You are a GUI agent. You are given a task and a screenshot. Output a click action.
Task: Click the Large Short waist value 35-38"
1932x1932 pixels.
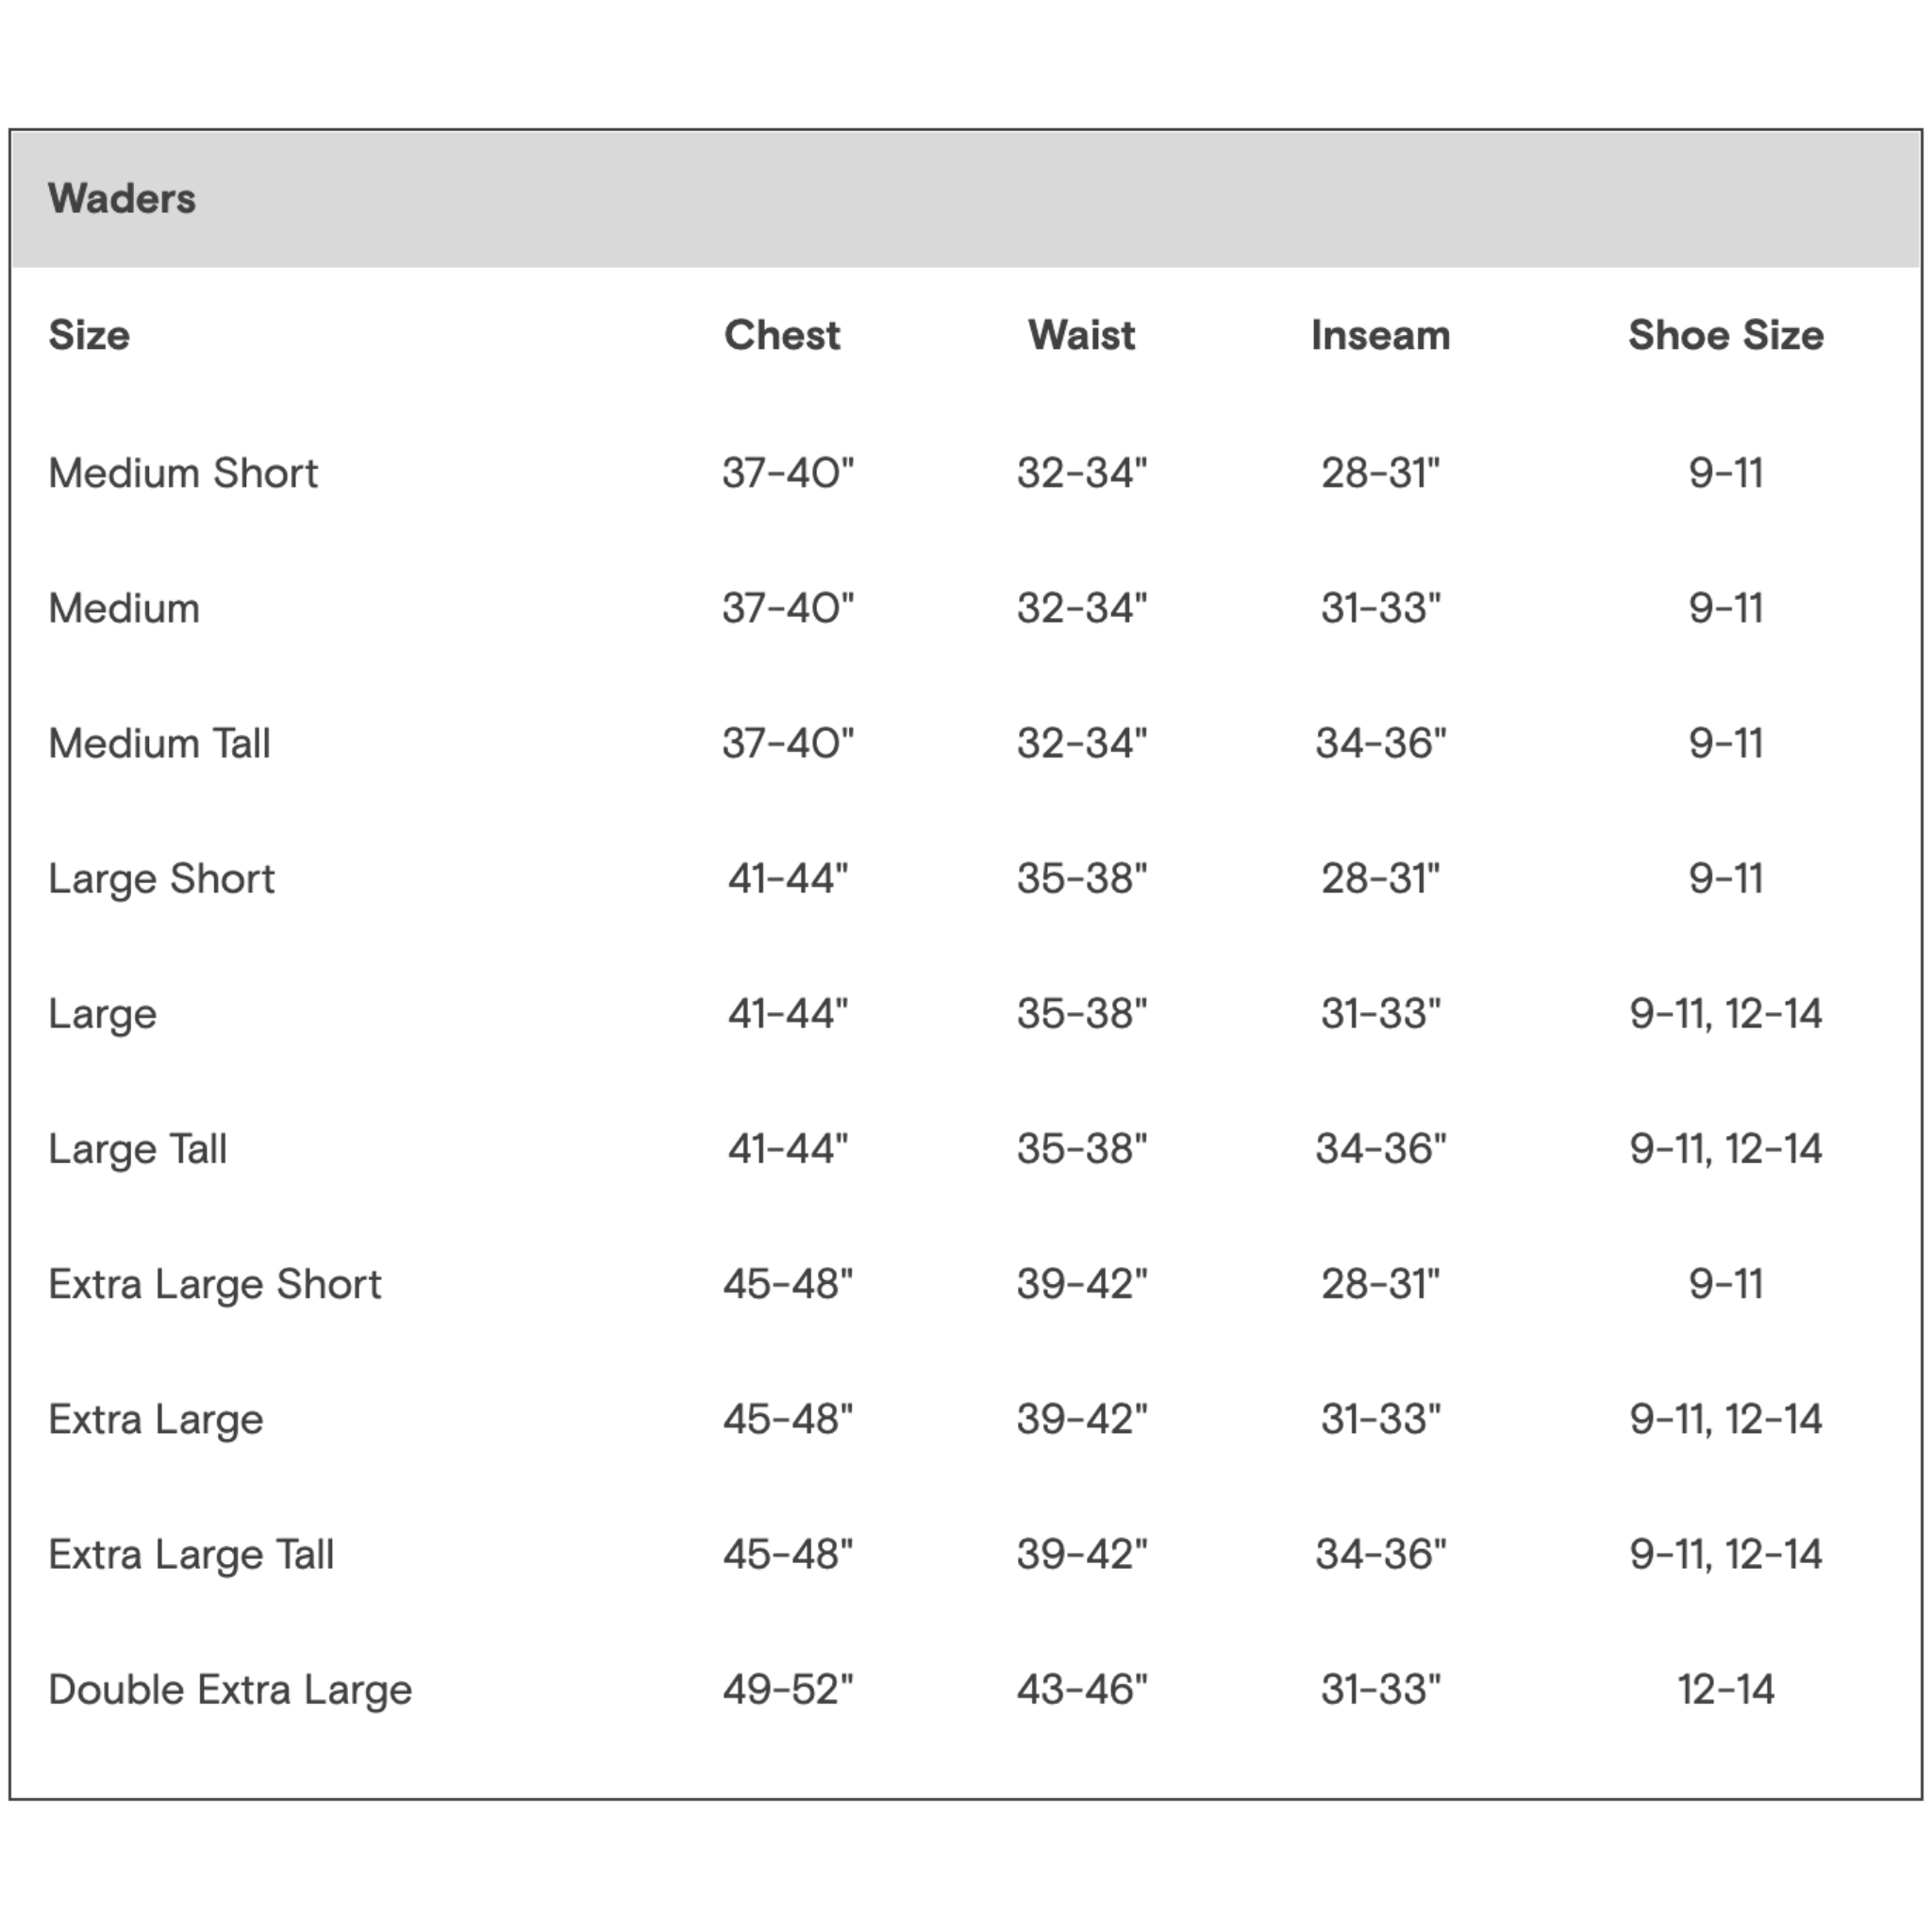pos(1082,878)
